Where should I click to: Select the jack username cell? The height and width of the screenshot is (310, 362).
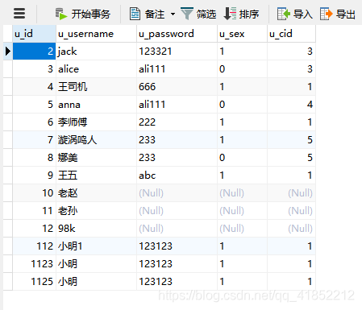tap(96, 52)
